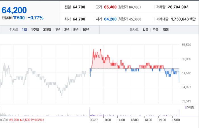Click the down-triangle change indicator
This screenshot has height=128, width=199.
[x=15, y=18]
